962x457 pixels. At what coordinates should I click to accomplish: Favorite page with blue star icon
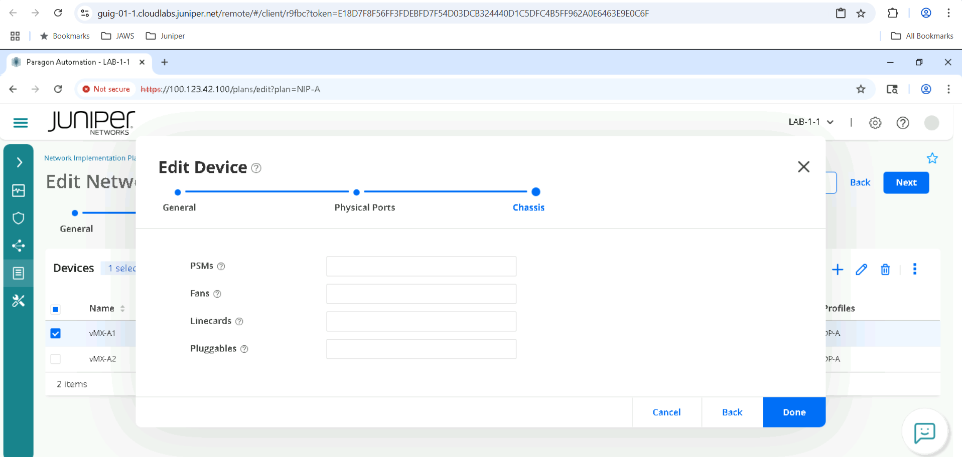click(x=932, y=158)
